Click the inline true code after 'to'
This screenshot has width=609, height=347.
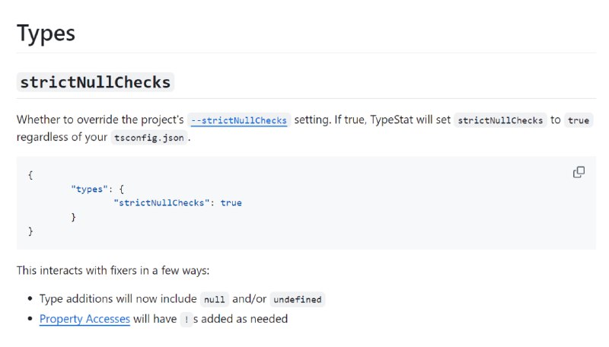[x=579, y=120]
